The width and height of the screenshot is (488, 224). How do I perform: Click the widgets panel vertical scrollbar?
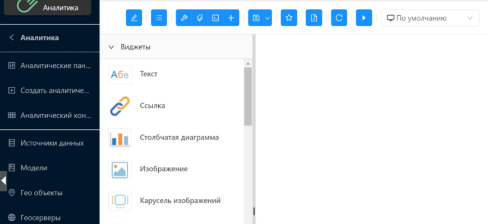(x=248, y=98)
